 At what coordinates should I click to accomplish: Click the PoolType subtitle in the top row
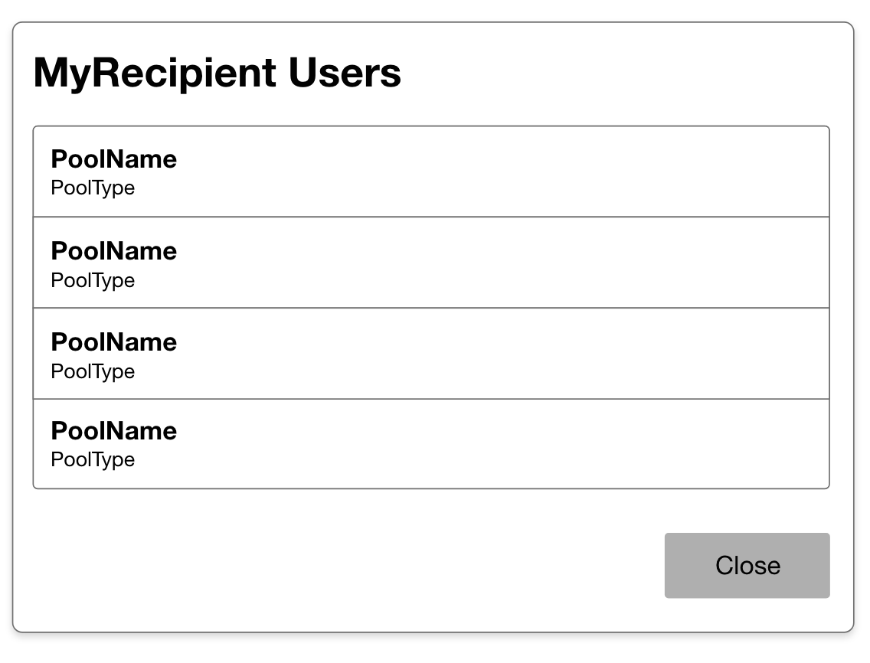(x=93, y=188)
